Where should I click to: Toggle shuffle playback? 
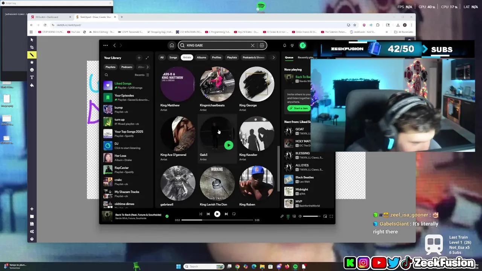(x=200, y=214)
